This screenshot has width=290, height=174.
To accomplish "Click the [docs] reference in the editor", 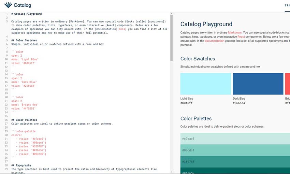I will [122, 29].
